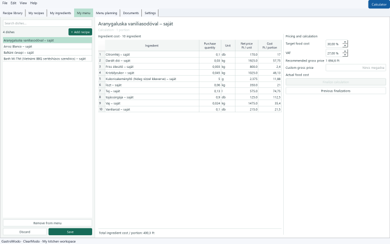Select Balkáni ćevapi dish in list
Viewport: 390px width, 244px height.
(47, 53)
